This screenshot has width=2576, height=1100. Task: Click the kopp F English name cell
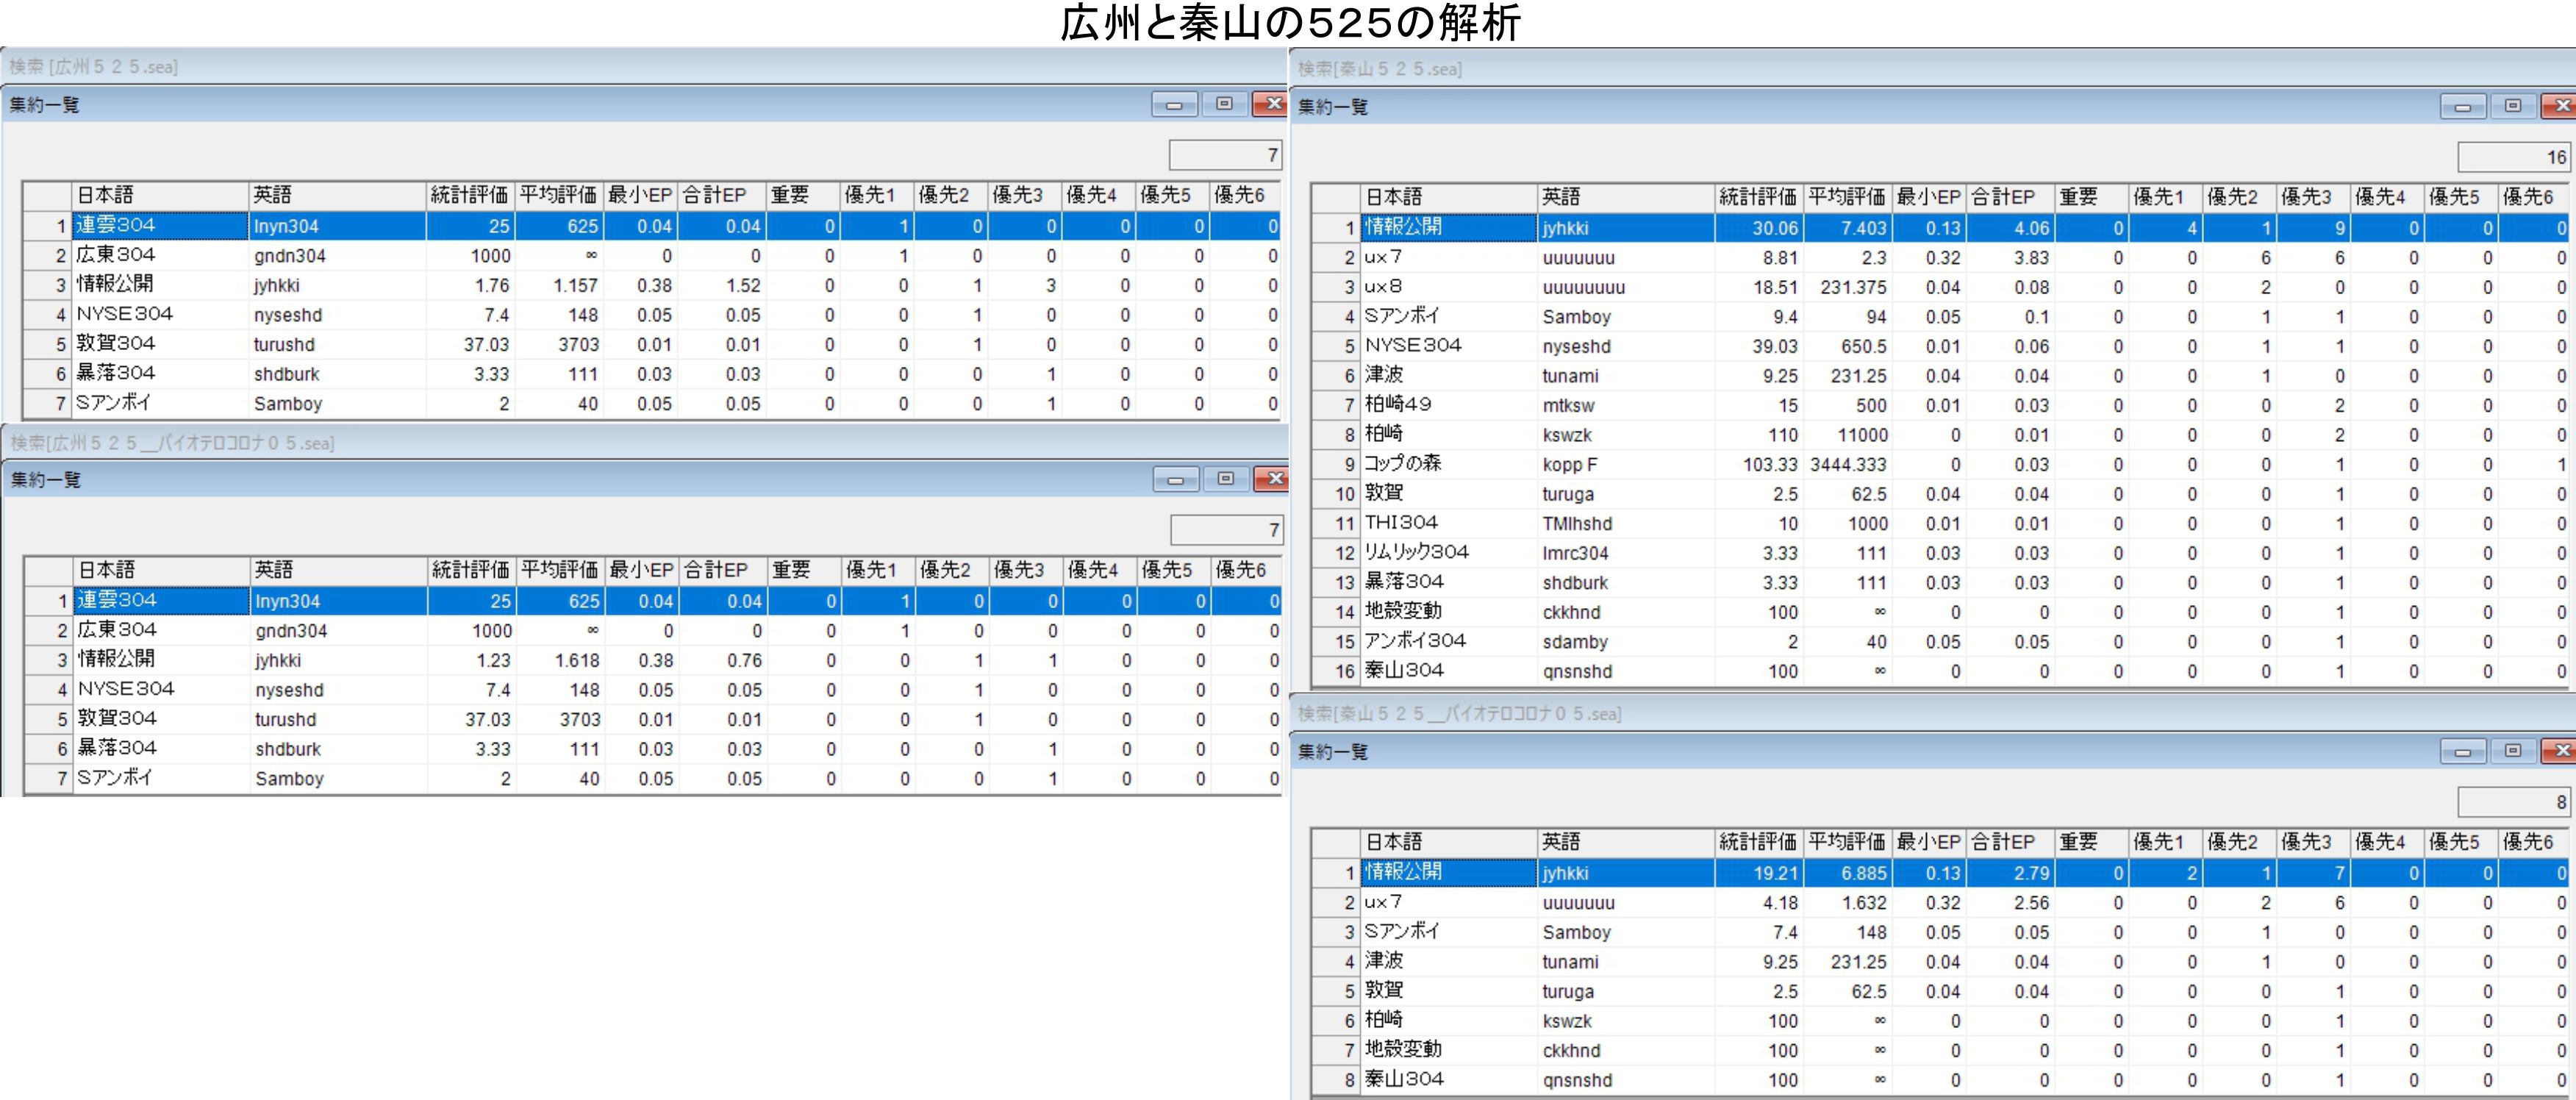[x=1569, y=464]
